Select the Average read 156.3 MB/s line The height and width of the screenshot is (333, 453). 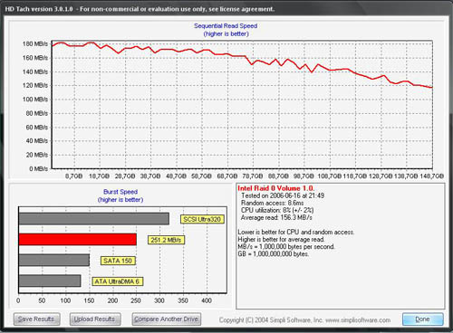[276, 217]
